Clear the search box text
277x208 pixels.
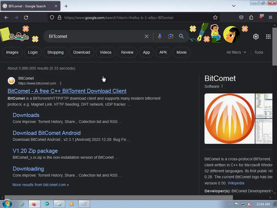[x=146, y=37]
